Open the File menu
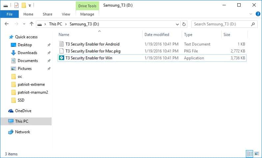This screenshot has height=158, width=262. point(10,14)
